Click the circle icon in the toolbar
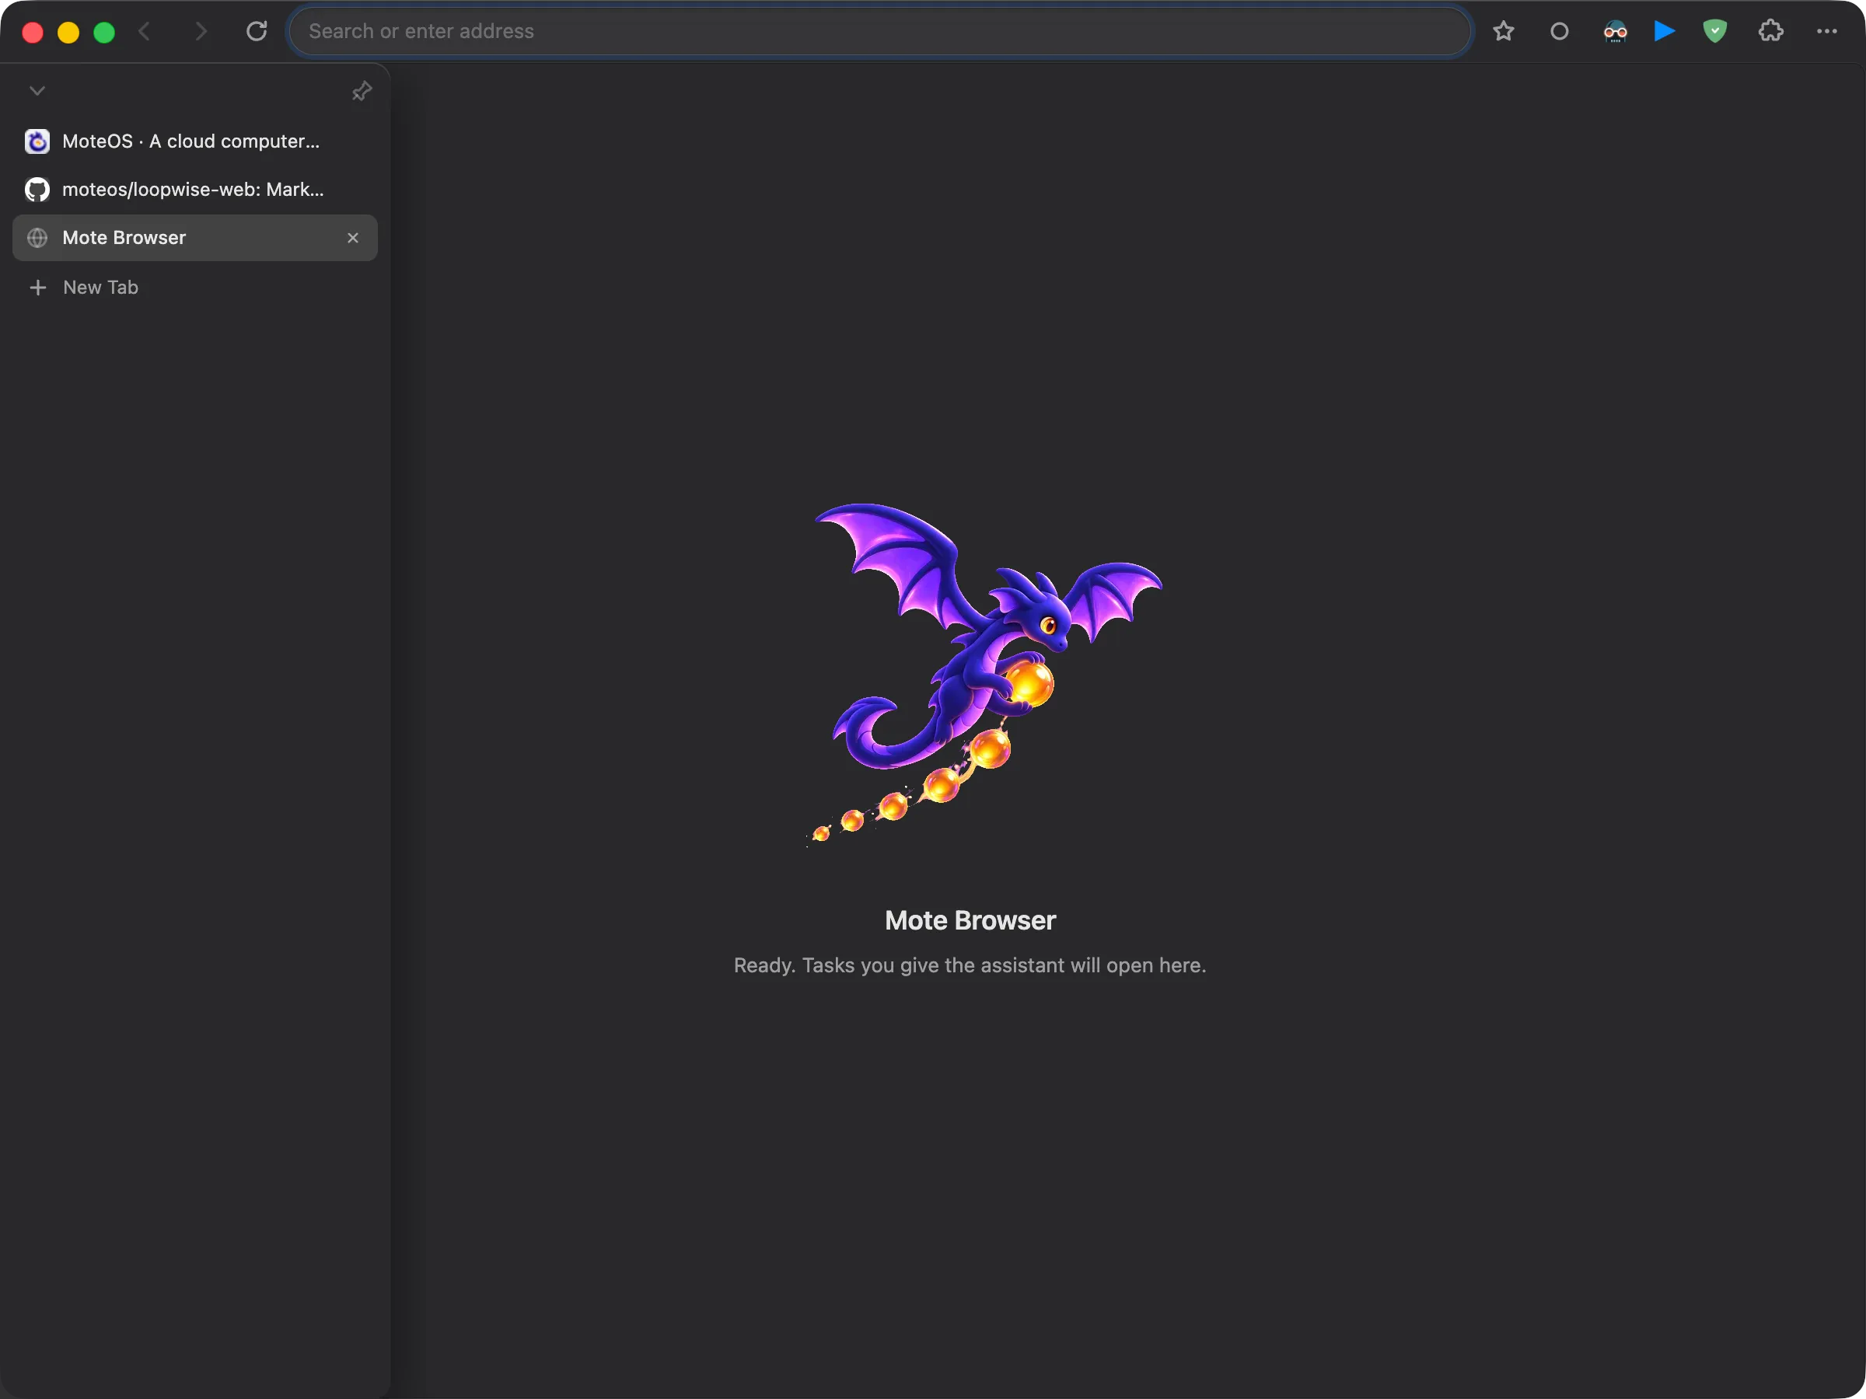 1559,31
